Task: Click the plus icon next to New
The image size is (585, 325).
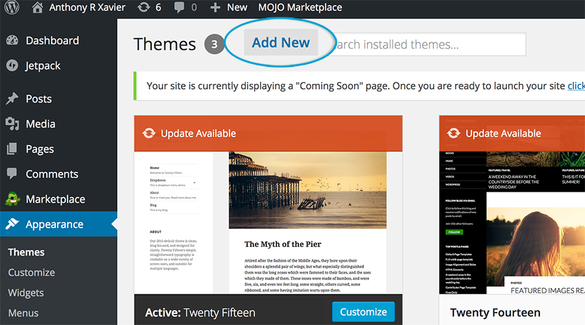Action: pos(215,7)
